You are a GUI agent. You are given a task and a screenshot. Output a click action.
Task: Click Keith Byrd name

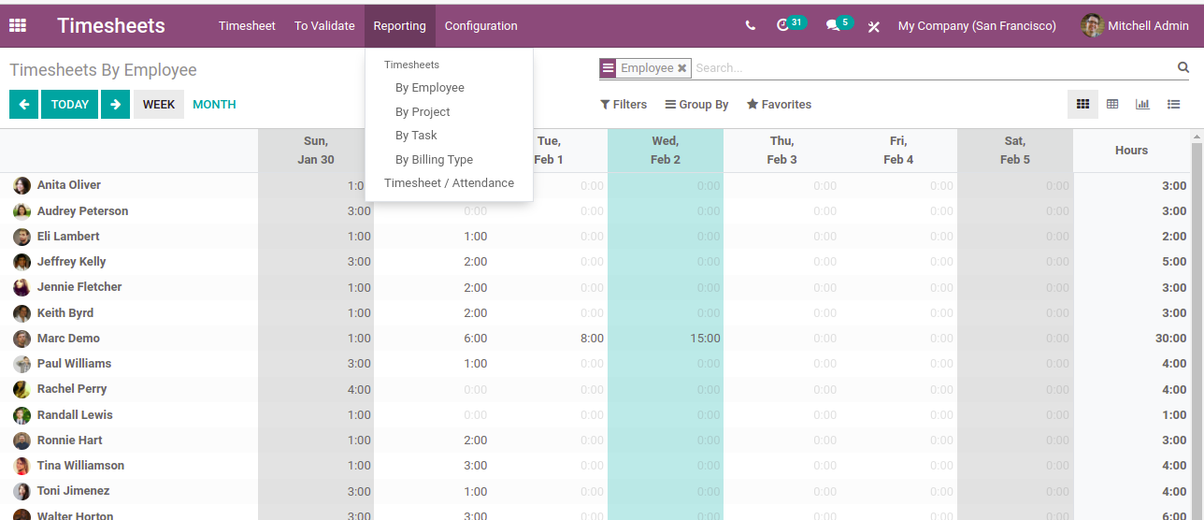[65, 313]
